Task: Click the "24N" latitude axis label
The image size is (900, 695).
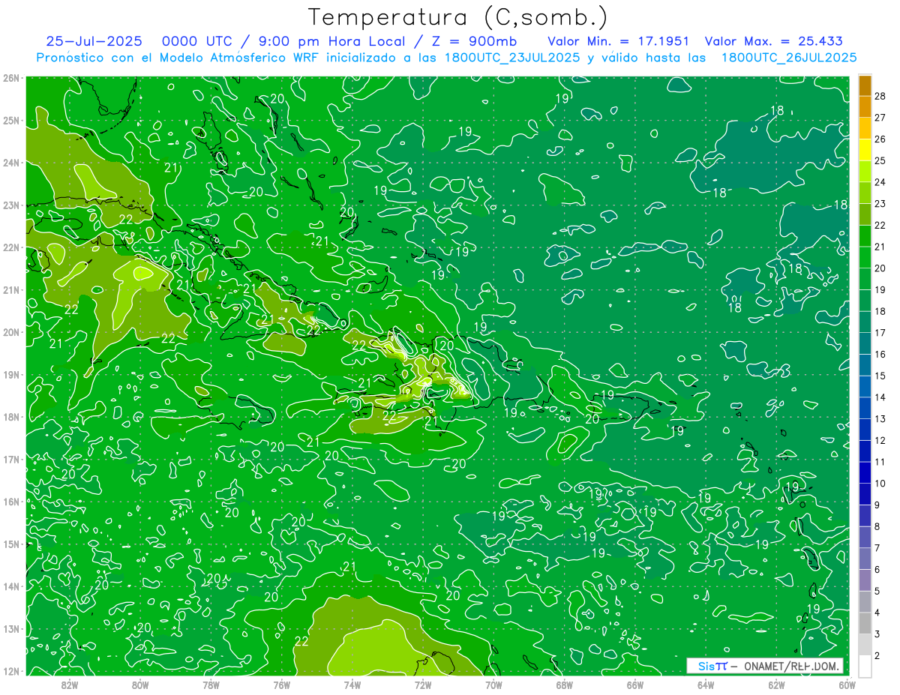Action: 11,163
